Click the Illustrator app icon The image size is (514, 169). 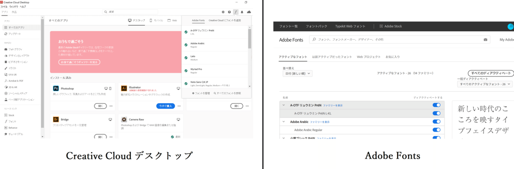(124, 89)
